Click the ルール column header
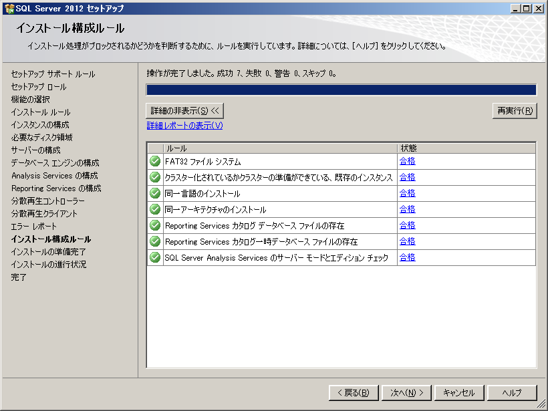This screenshot has height=411, width=548. point(280,148)
